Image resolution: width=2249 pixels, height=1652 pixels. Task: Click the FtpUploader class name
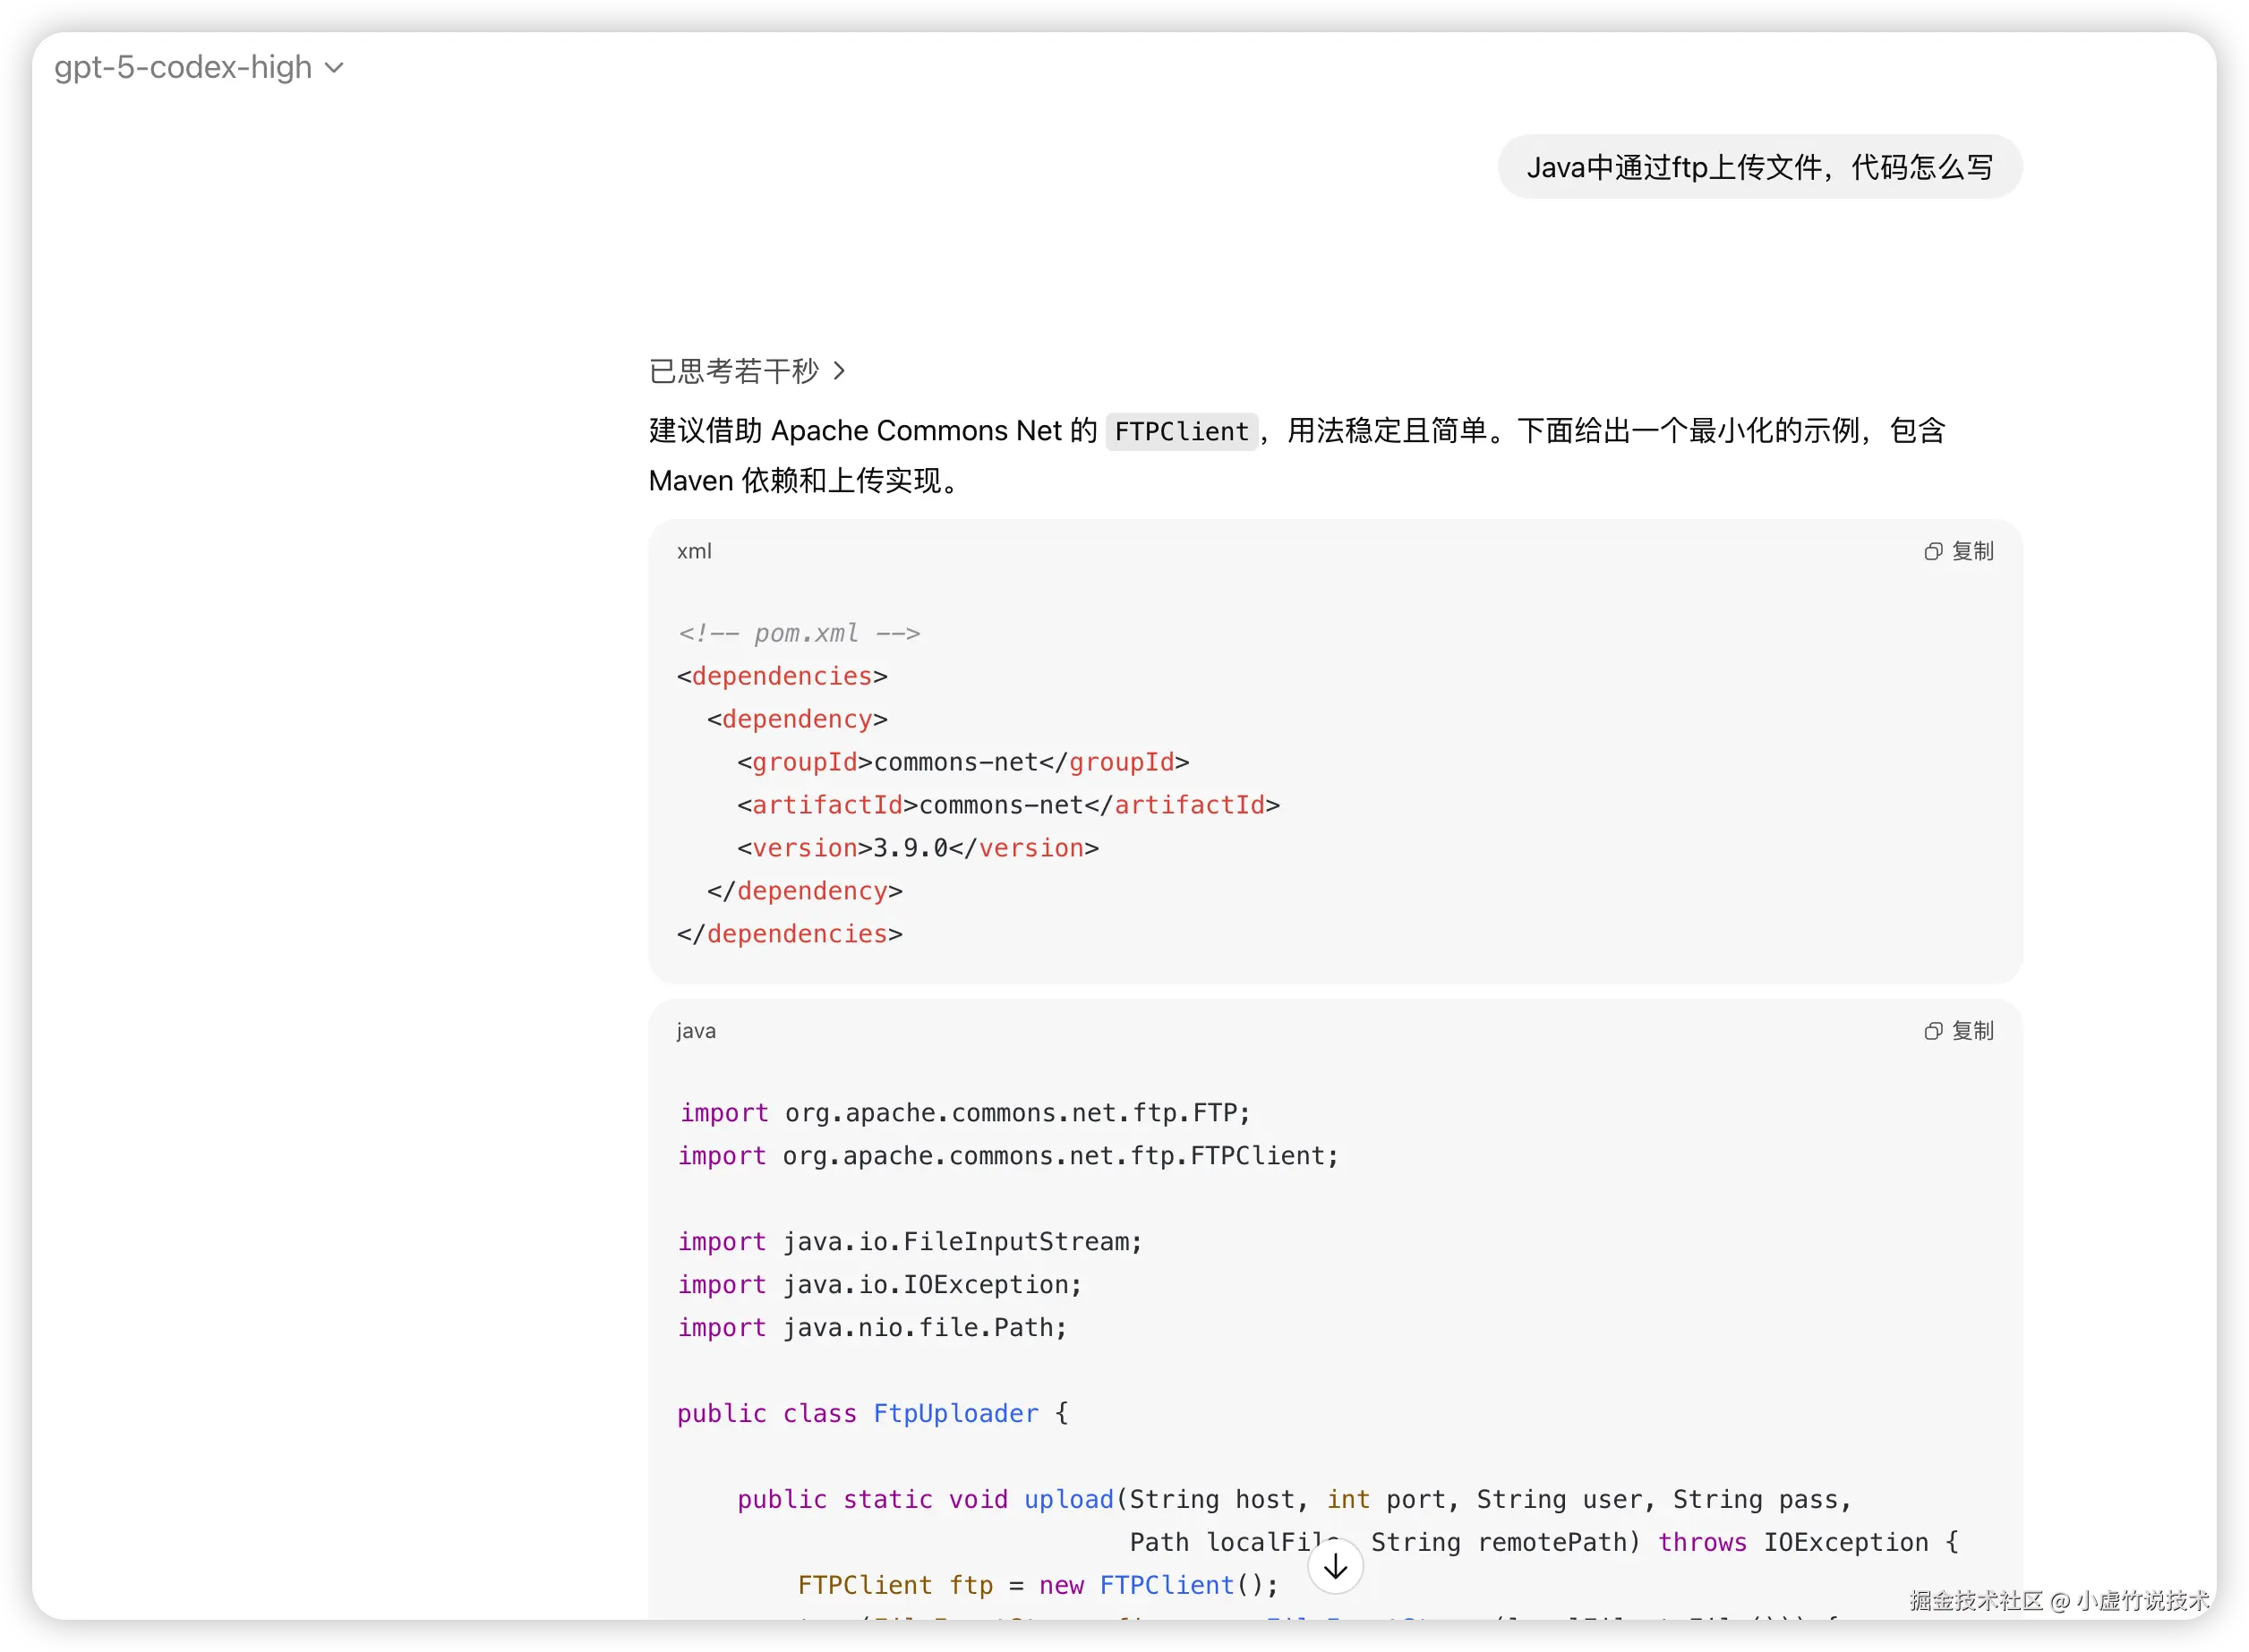coord(955,1413)
